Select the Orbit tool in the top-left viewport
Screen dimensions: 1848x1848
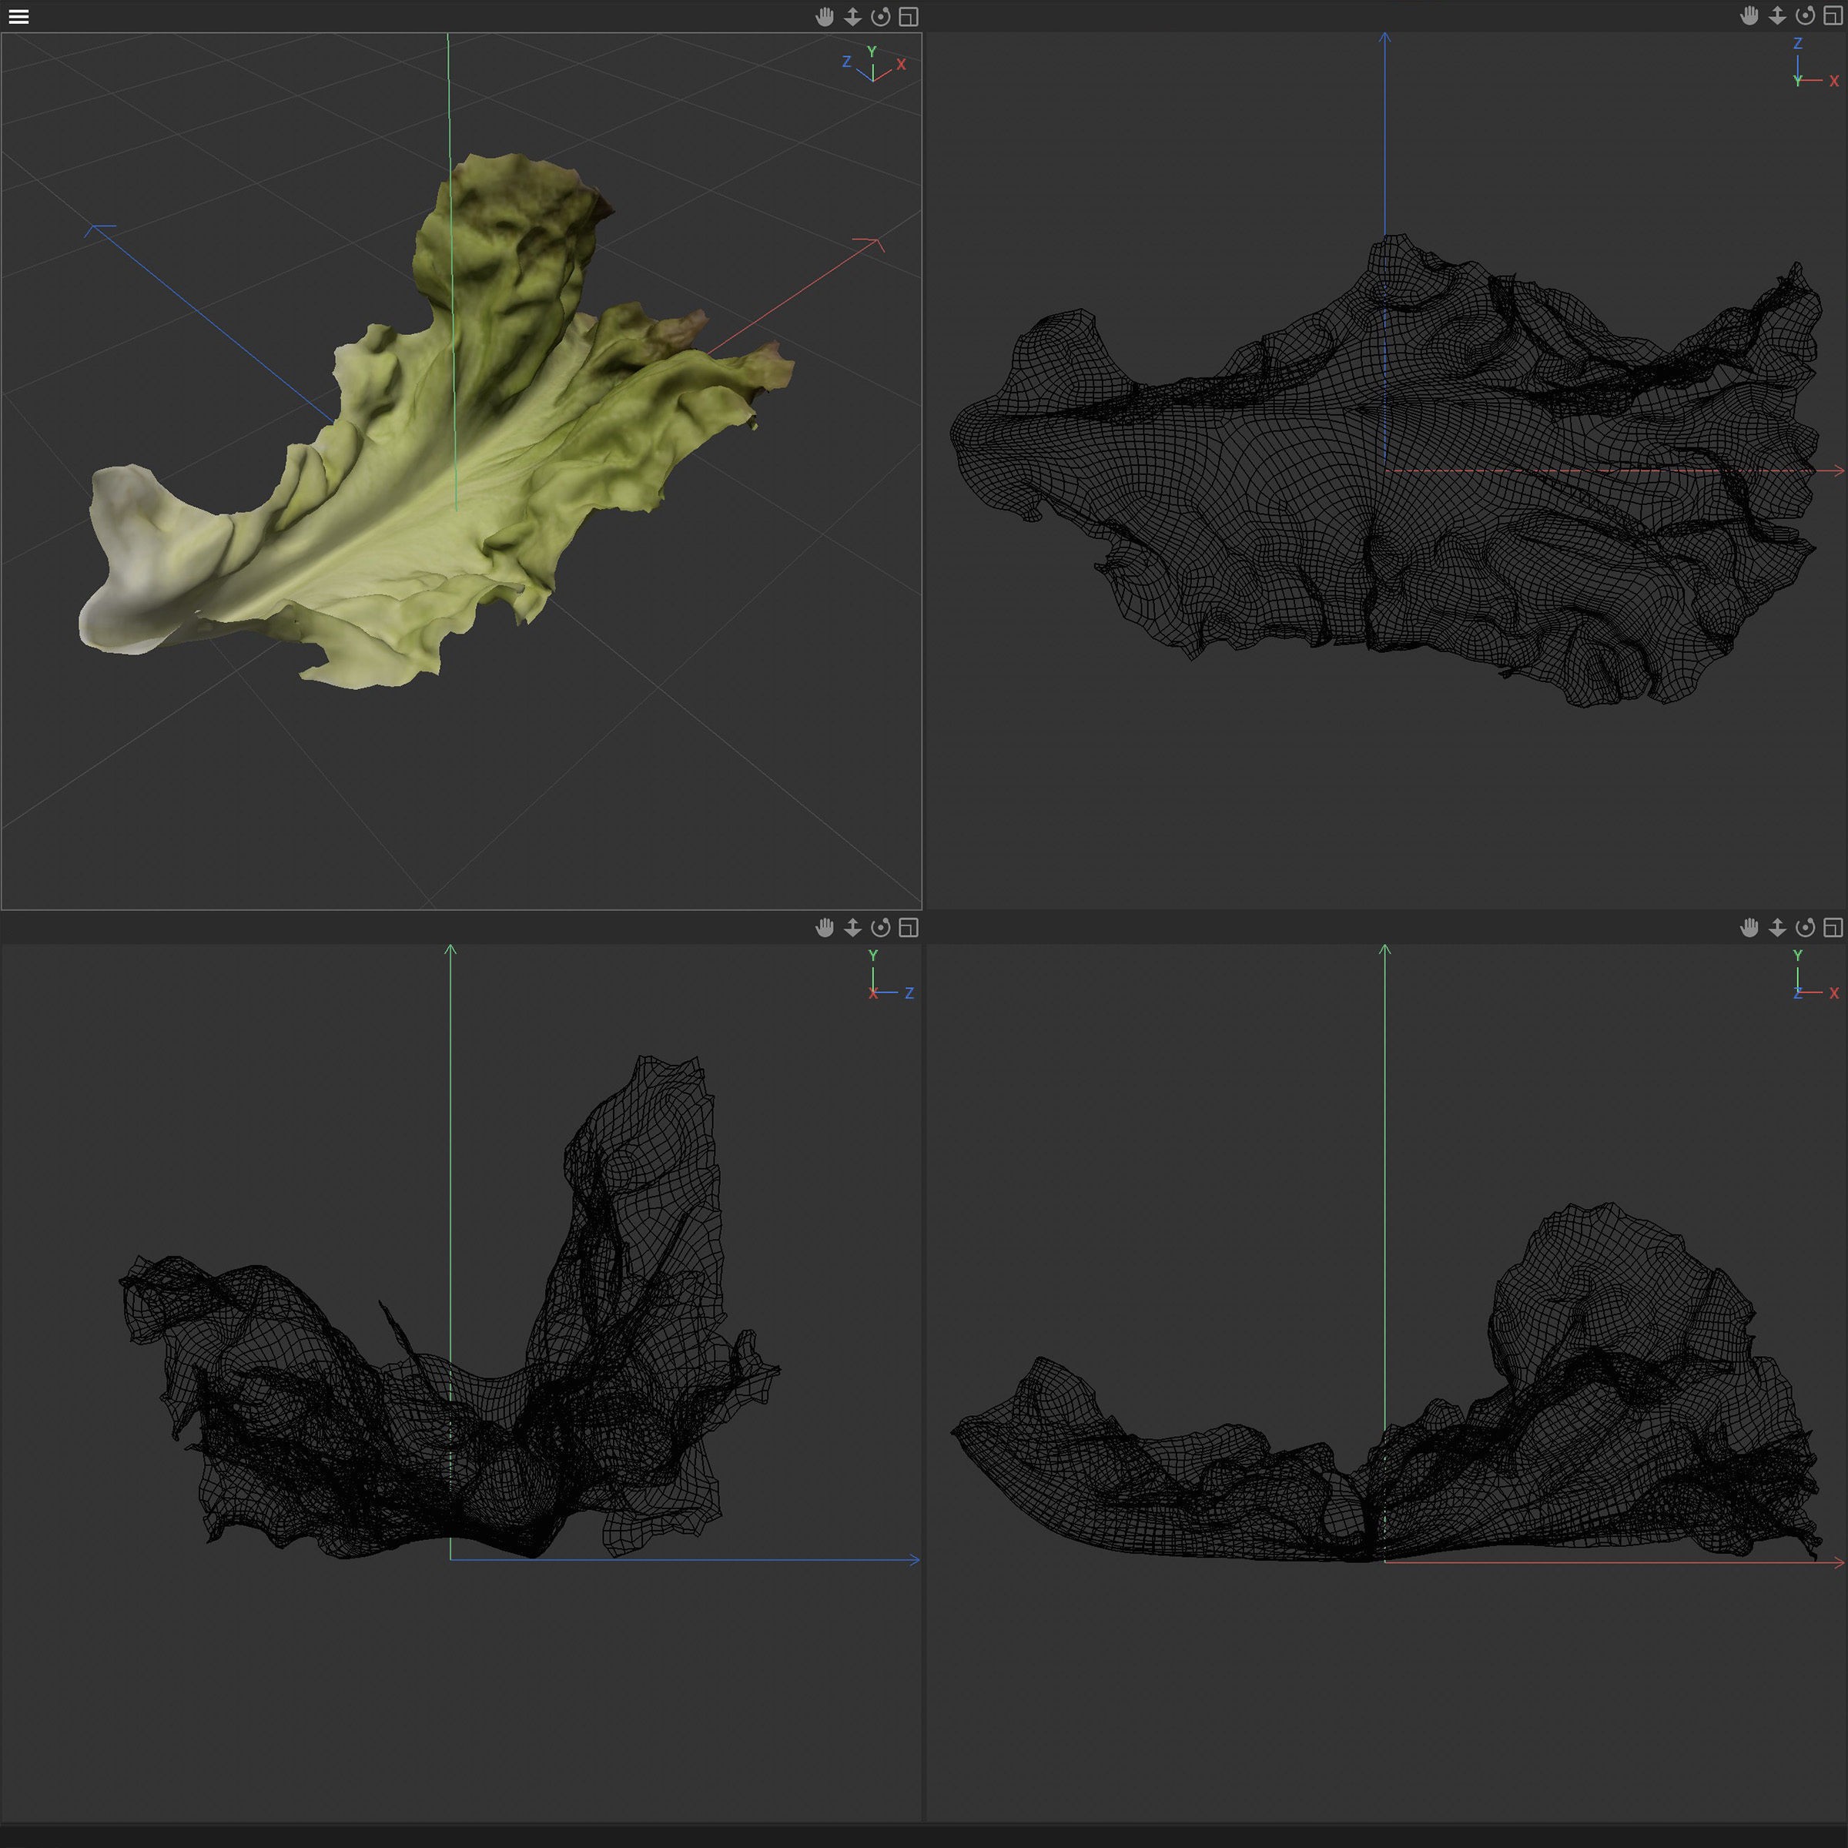pyautogui.click(x=880, y=16)
